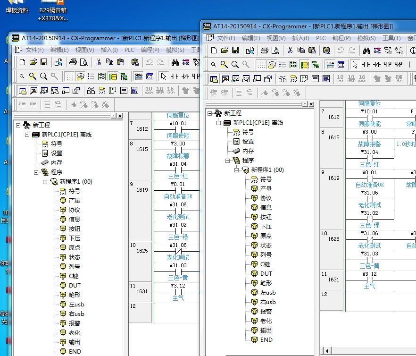Open 插入(I) menu in left window
Image resolution: width=416 pixels, height=356 pixels.
coord(109,50)
